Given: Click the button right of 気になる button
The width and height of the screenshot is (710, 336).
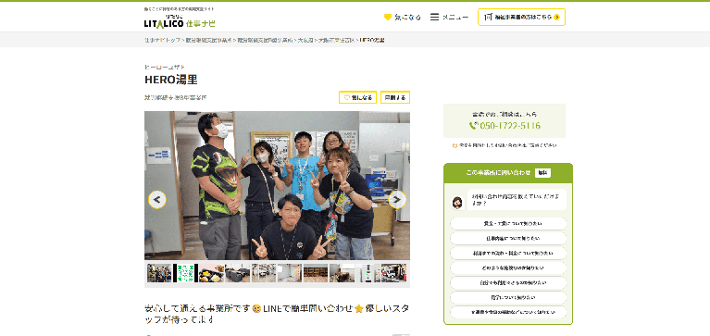Looking at the screenshot, I should point(395,97).
